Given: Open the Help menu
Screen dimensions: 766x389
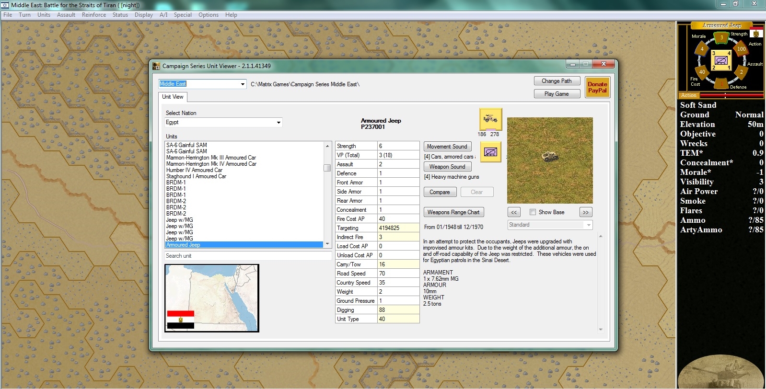Looking at the screenshot, I should pyautogui.click(x=231, y=15).
